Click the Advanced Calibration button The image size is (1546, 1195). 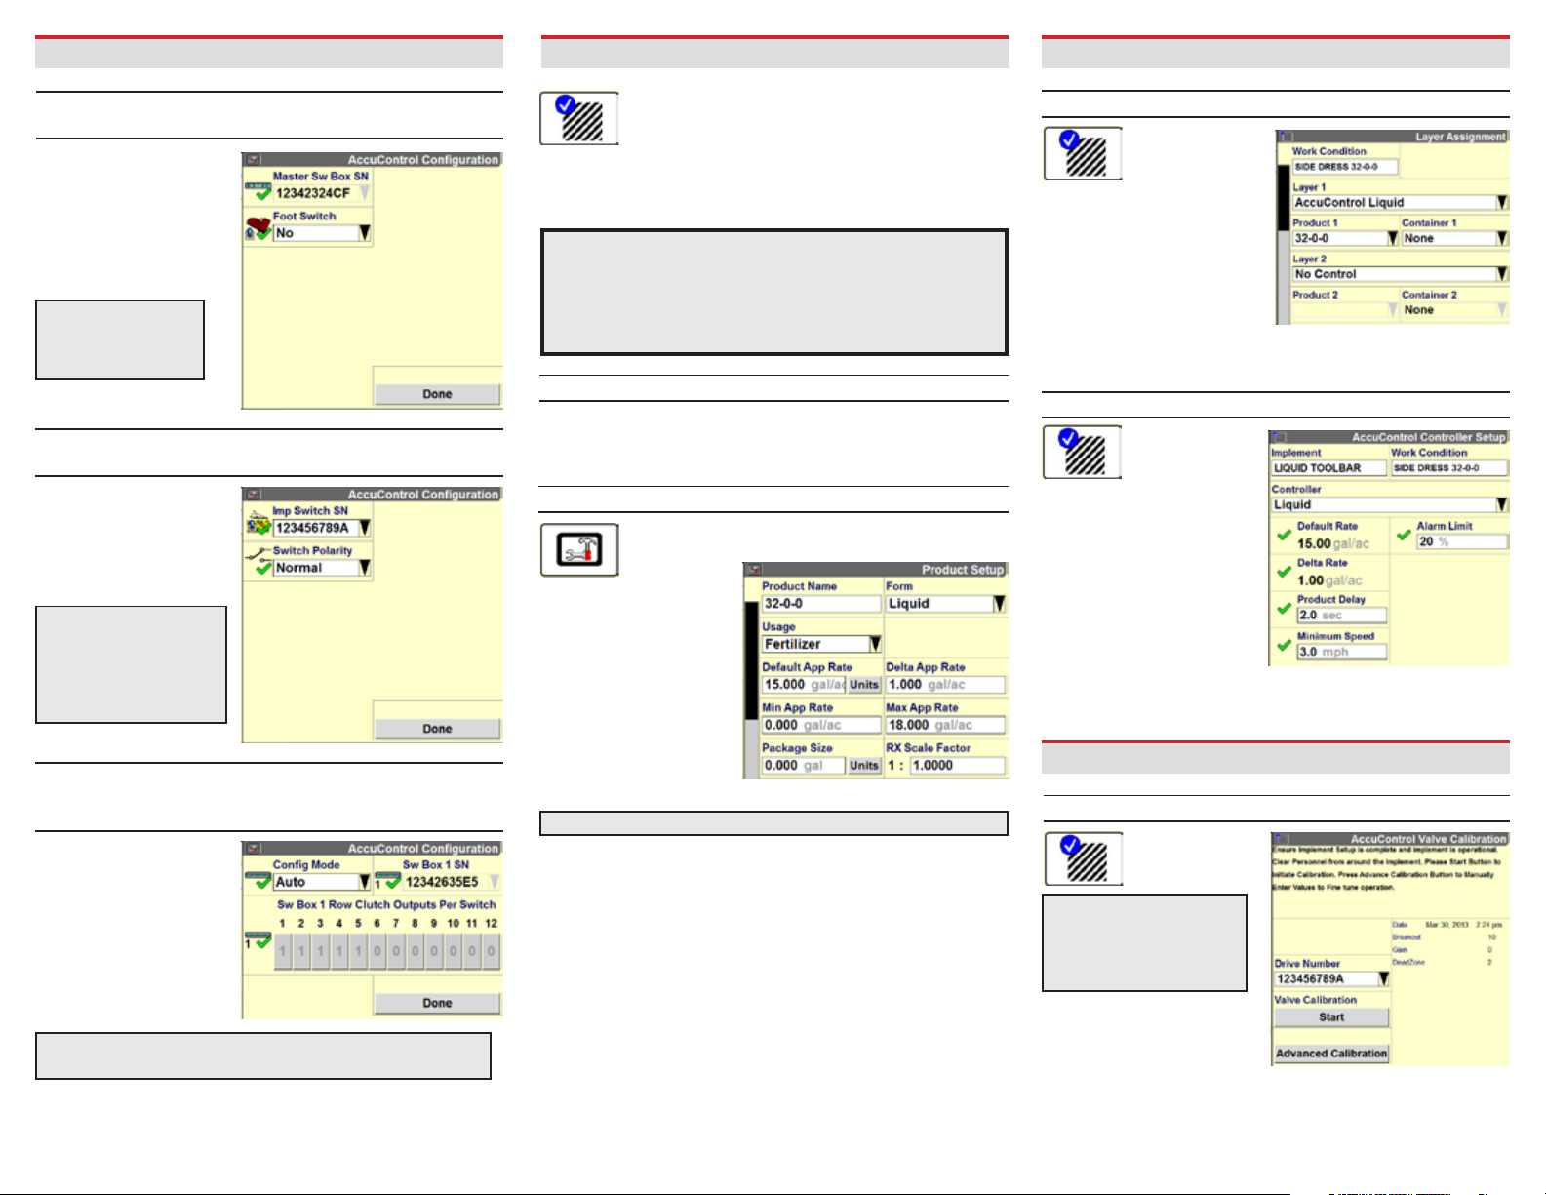[1331, 1054]
